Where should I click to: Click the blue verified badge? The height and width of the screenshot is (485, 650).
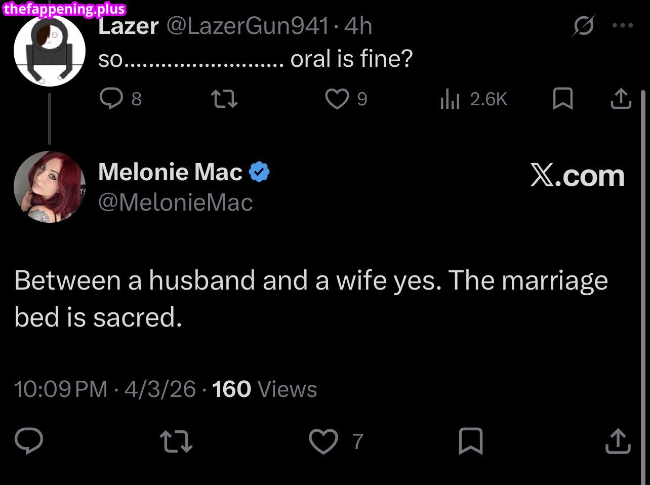(259, 172)
